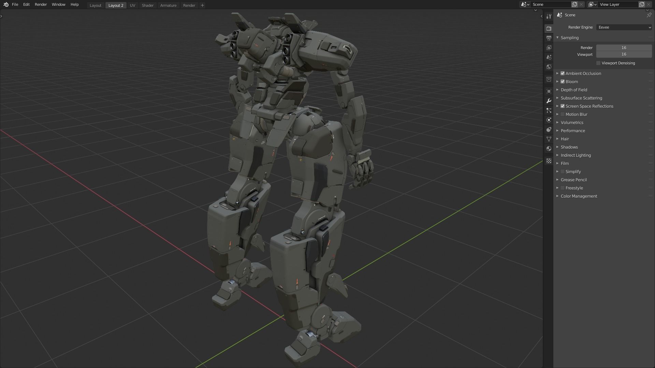
Task: Click the New View Layer icon
Action: pos(642,4)
